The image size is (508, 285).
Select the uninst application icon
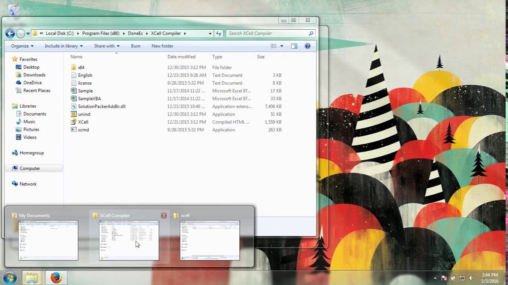click(x=73, y=114)
